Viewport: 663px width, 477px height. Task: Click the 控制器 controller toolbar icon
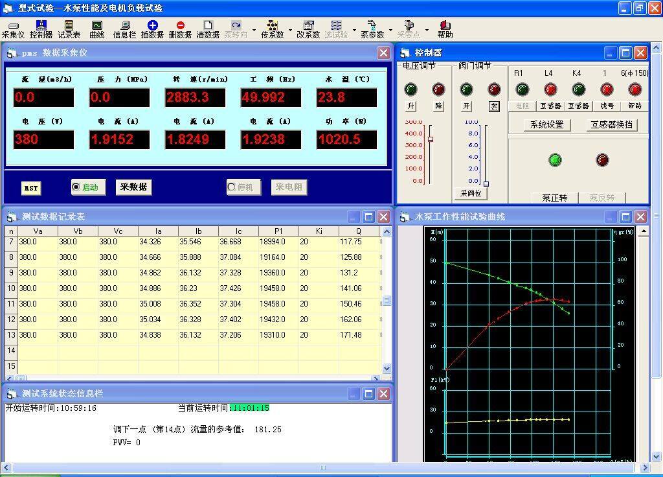click(41, 30)
